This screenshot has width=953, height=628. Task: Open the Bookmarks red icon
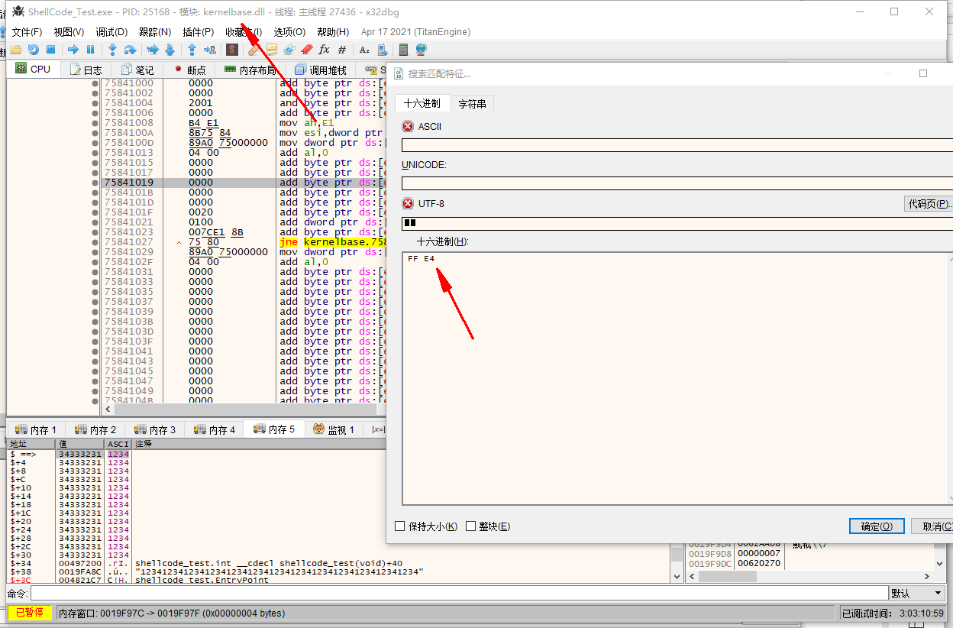tap(307, 50)
